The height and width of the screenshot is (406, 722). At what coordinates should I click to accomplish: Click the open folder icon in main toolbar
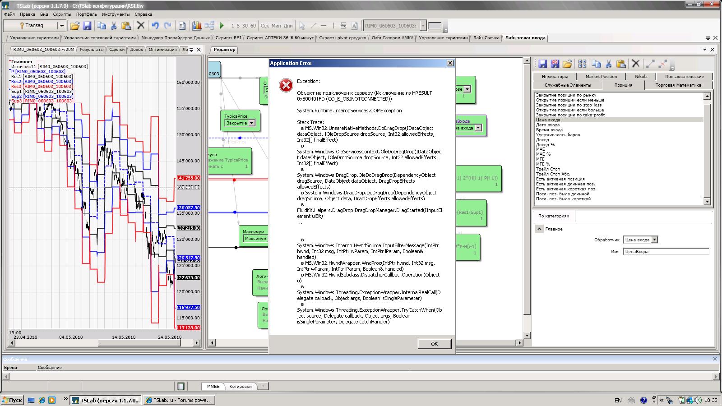point(74,26)
